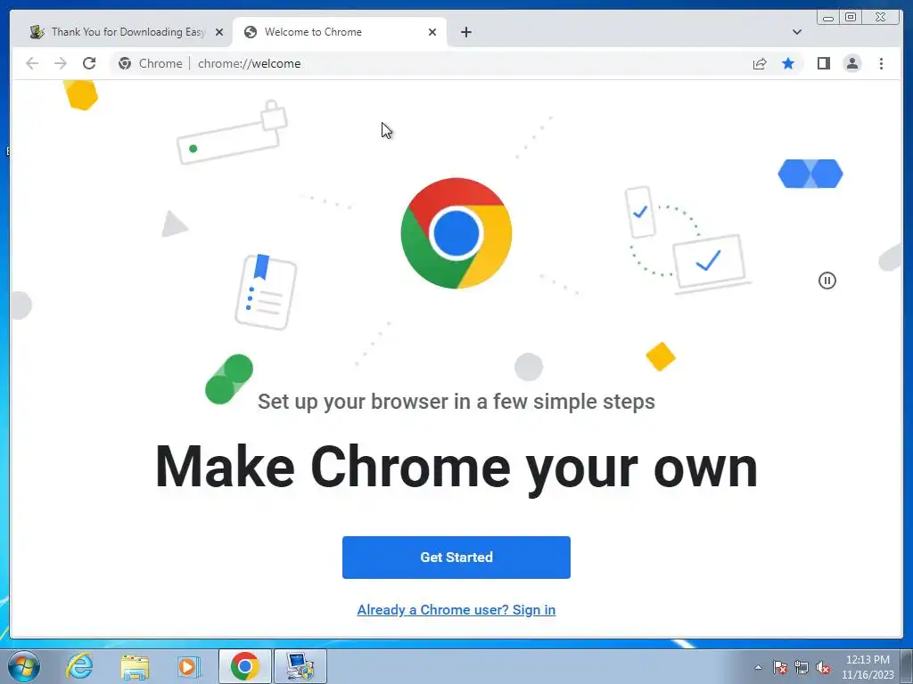Viewport: 913px width, 684px height.
Task: Open a new tab with plus button
Action: (465, 32)
